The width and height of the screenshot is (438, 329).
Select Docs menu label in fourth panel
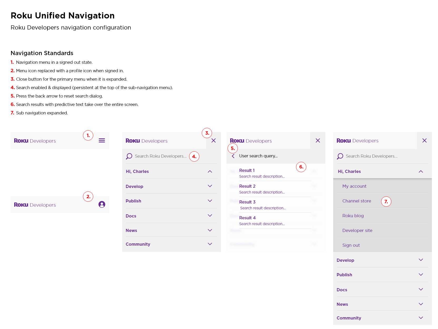click(342, 290)
